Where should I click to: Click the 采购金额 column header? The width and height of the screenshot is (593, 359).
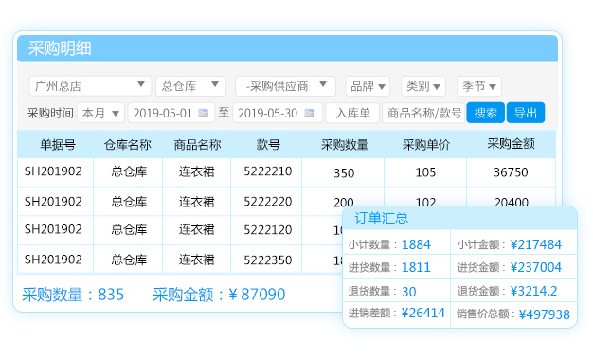[x=511, y=144]
